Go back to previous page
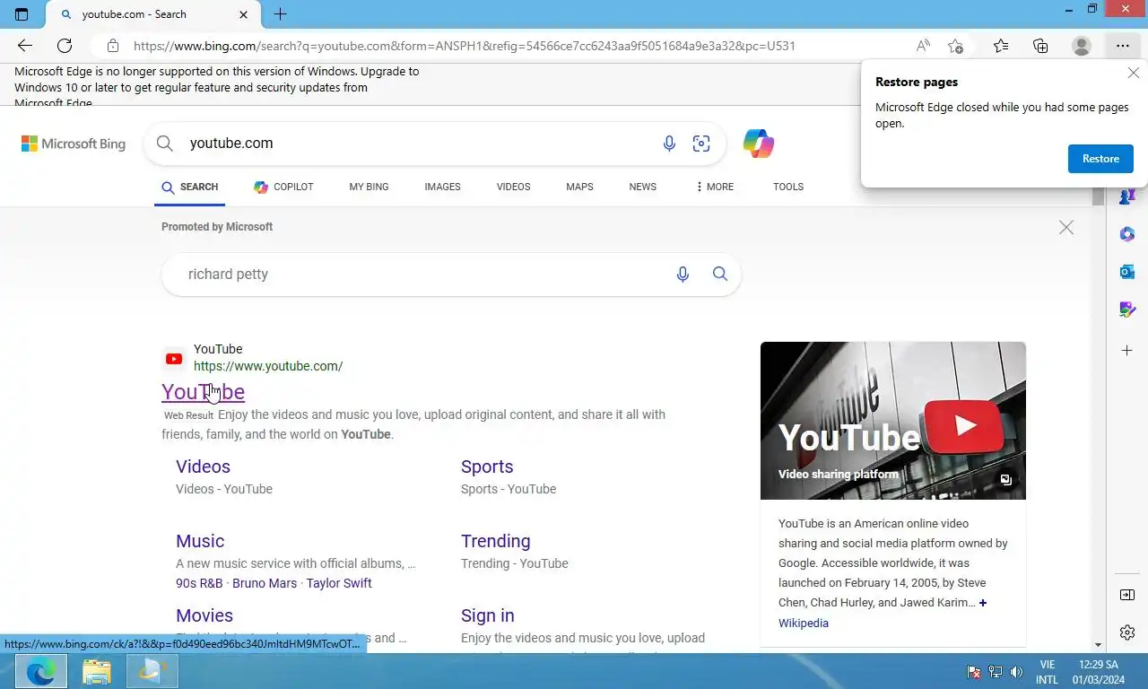 click(25, 46)
